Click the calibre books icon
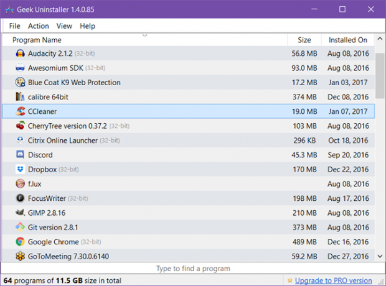This screenshot has width=386, height=286. pos(20,96)
